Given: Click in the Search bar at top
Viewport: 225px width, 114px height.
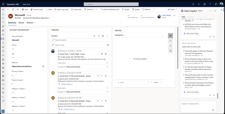Looking at the screenshot, I should (x=111, y=4).
